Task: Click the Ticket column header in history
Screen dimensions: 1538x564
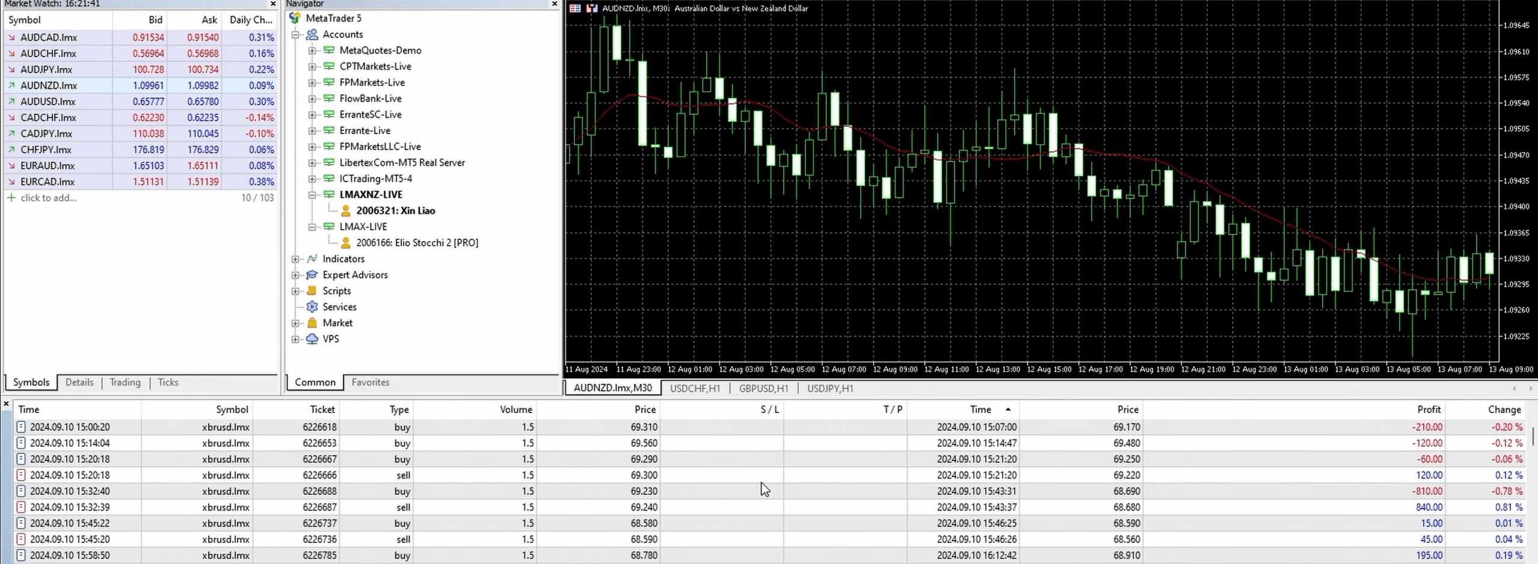Action: click(x=296, y=409)
